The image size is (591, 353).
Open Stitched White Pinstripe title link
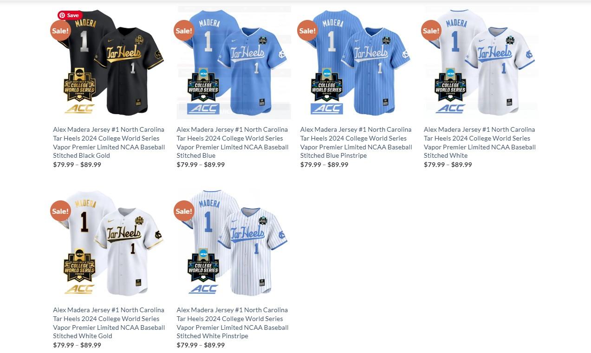pyautogui.click(x=233, y=323)
